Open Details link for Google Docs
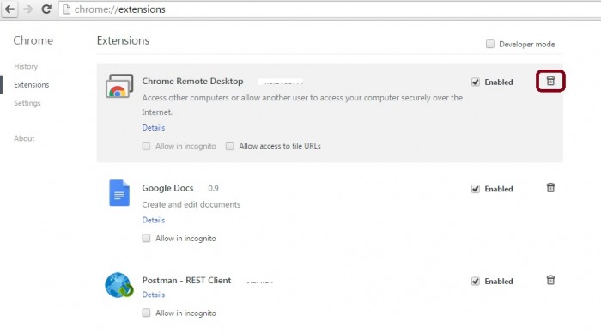601x334 pixels. tap(154, 220)
